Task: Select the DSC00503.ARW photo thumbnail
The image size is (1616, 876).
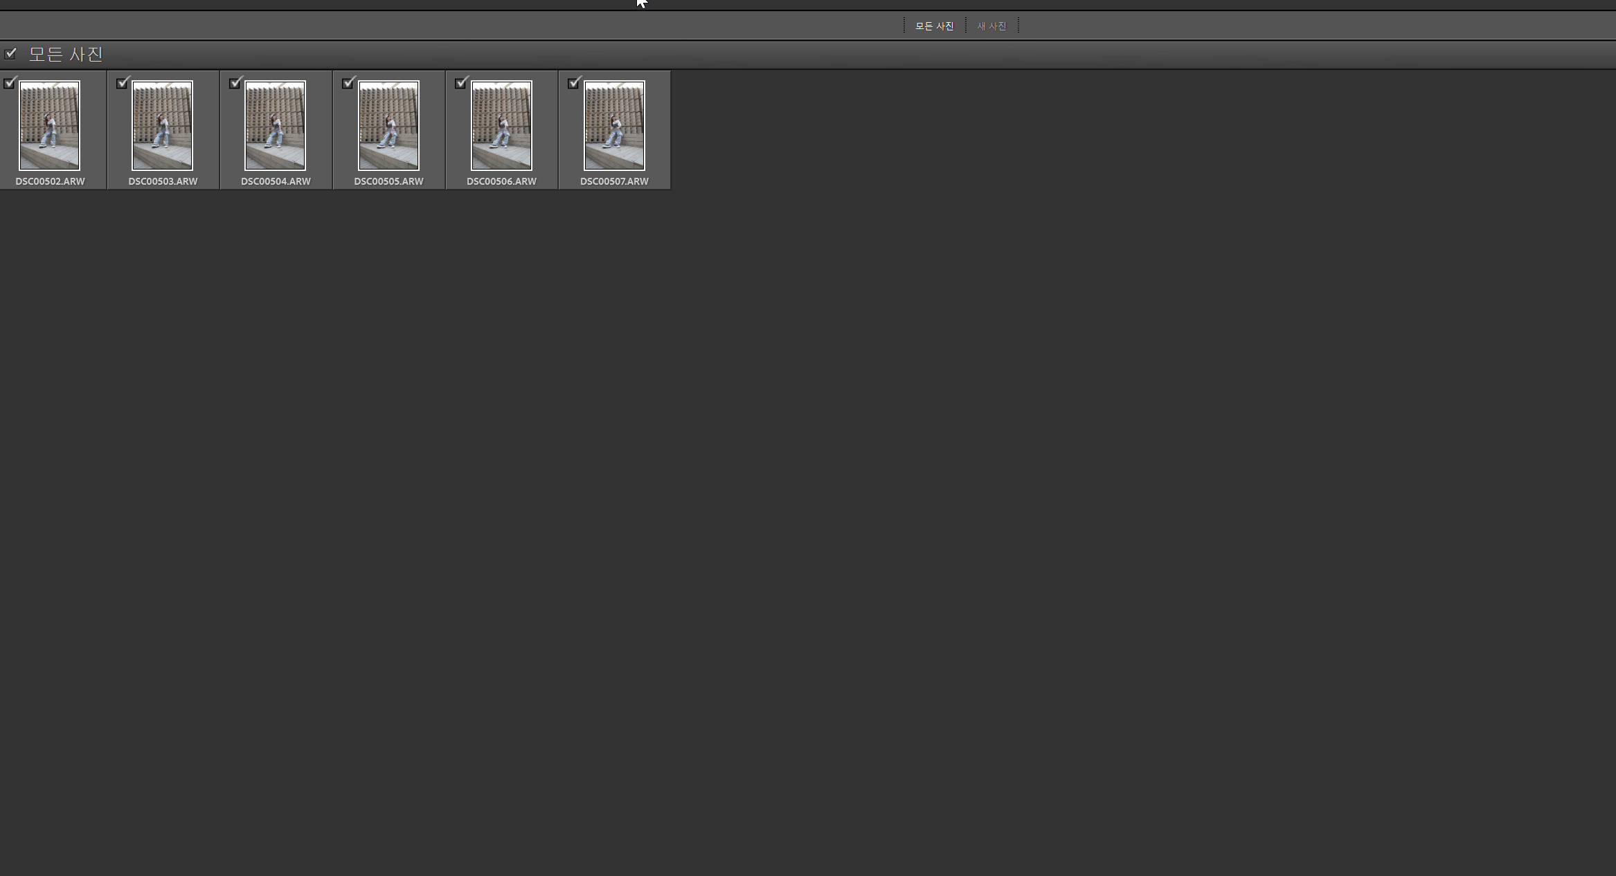Action: tap(163, 125)
